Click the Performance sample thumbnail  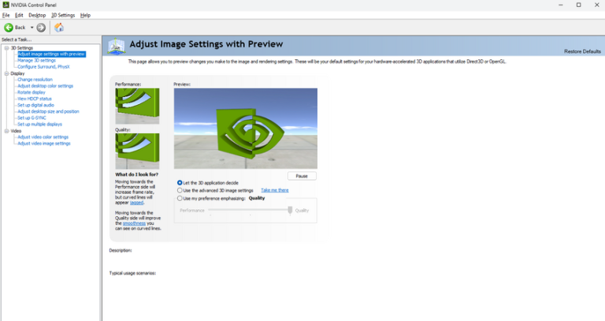click(137, 105)
